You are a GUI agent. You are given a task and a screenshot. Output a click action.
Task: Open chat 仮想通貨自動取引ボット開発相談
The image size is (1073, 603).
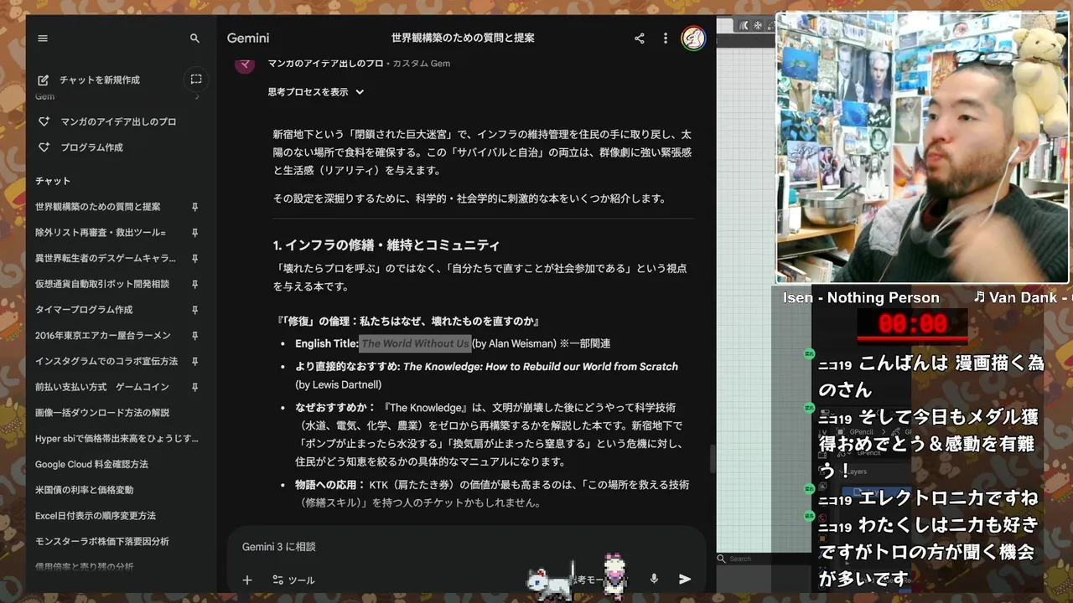(102, 284)
